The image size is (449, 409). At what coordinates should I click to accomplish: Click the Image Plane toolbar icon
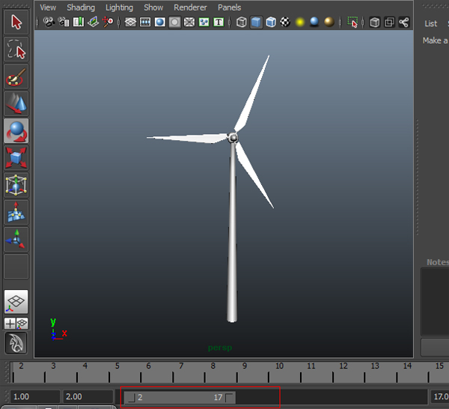click(x=93, y=22)
